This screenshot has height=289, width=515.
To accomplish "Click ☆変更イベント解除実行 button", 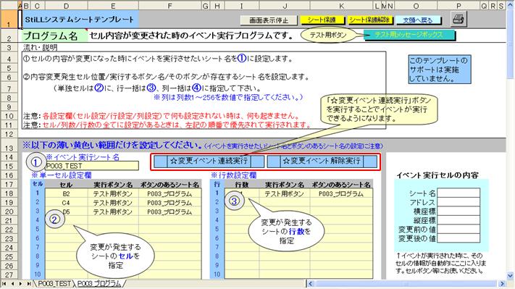I will click(x=322, y=162).
